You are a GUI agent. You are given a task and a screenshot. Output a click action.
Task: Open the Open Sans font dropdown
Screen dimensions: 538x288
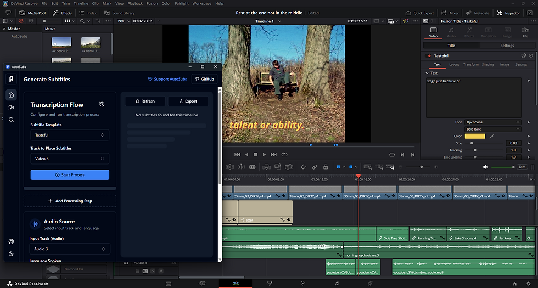coord(492,122)
